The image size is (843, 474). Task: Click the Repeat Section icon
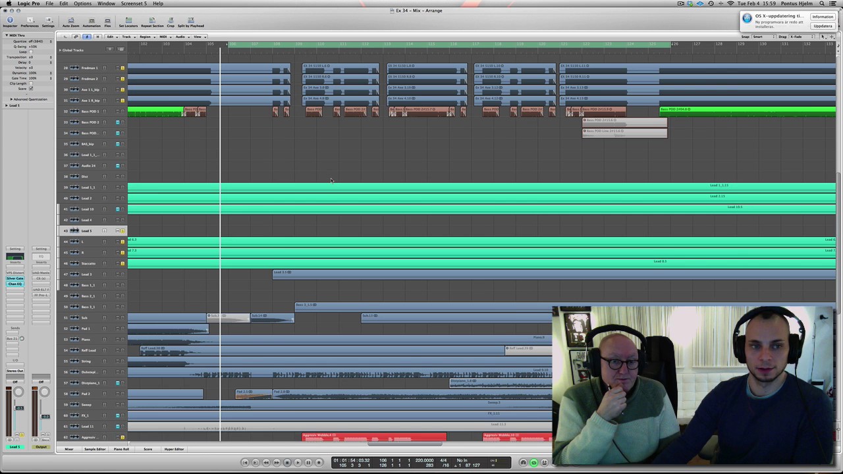tap(152, 22)
